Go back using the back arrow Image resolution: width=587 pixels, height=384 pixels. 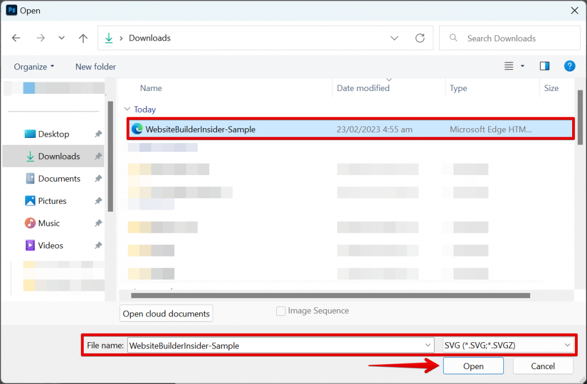pyautogui.click(x=16, y=38)
